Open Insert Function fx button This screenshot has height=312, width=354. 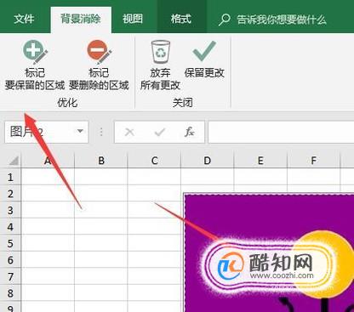(x=189, y=132)
